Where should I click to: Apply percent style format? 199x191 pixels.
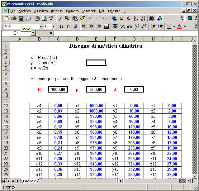click(x=122, y=26)
